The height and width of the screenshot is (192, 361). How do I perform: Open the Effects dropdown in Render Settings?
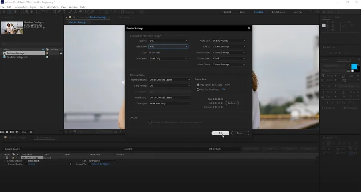pyautogui.click(x=229, y=46)
